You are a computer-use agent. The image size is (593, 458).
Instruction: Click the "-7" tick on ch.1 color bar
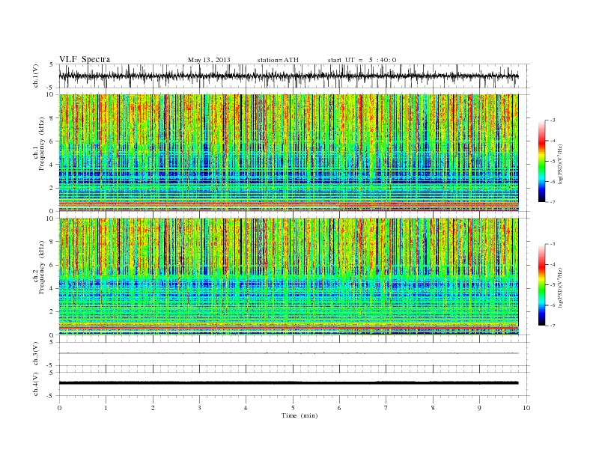coord(552,202)
